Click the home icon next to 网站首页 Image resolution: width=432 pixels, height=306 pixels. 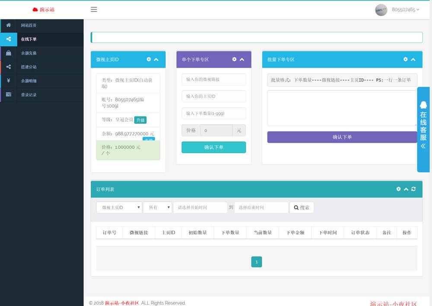tap(8, 25)
